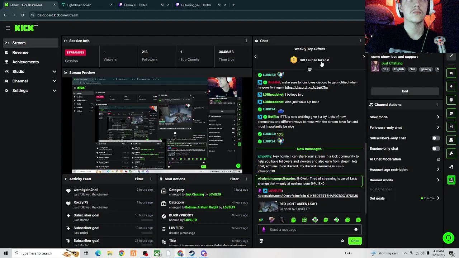Click the Send a message input field
The width and height of the screenshot is (459, 258).
[309, 230]
